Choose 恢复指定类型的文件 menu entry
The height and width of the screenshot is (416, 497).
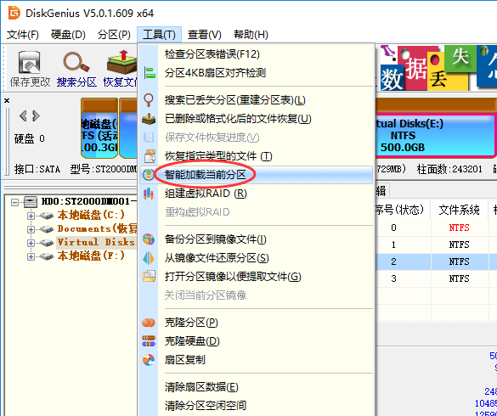256,156
